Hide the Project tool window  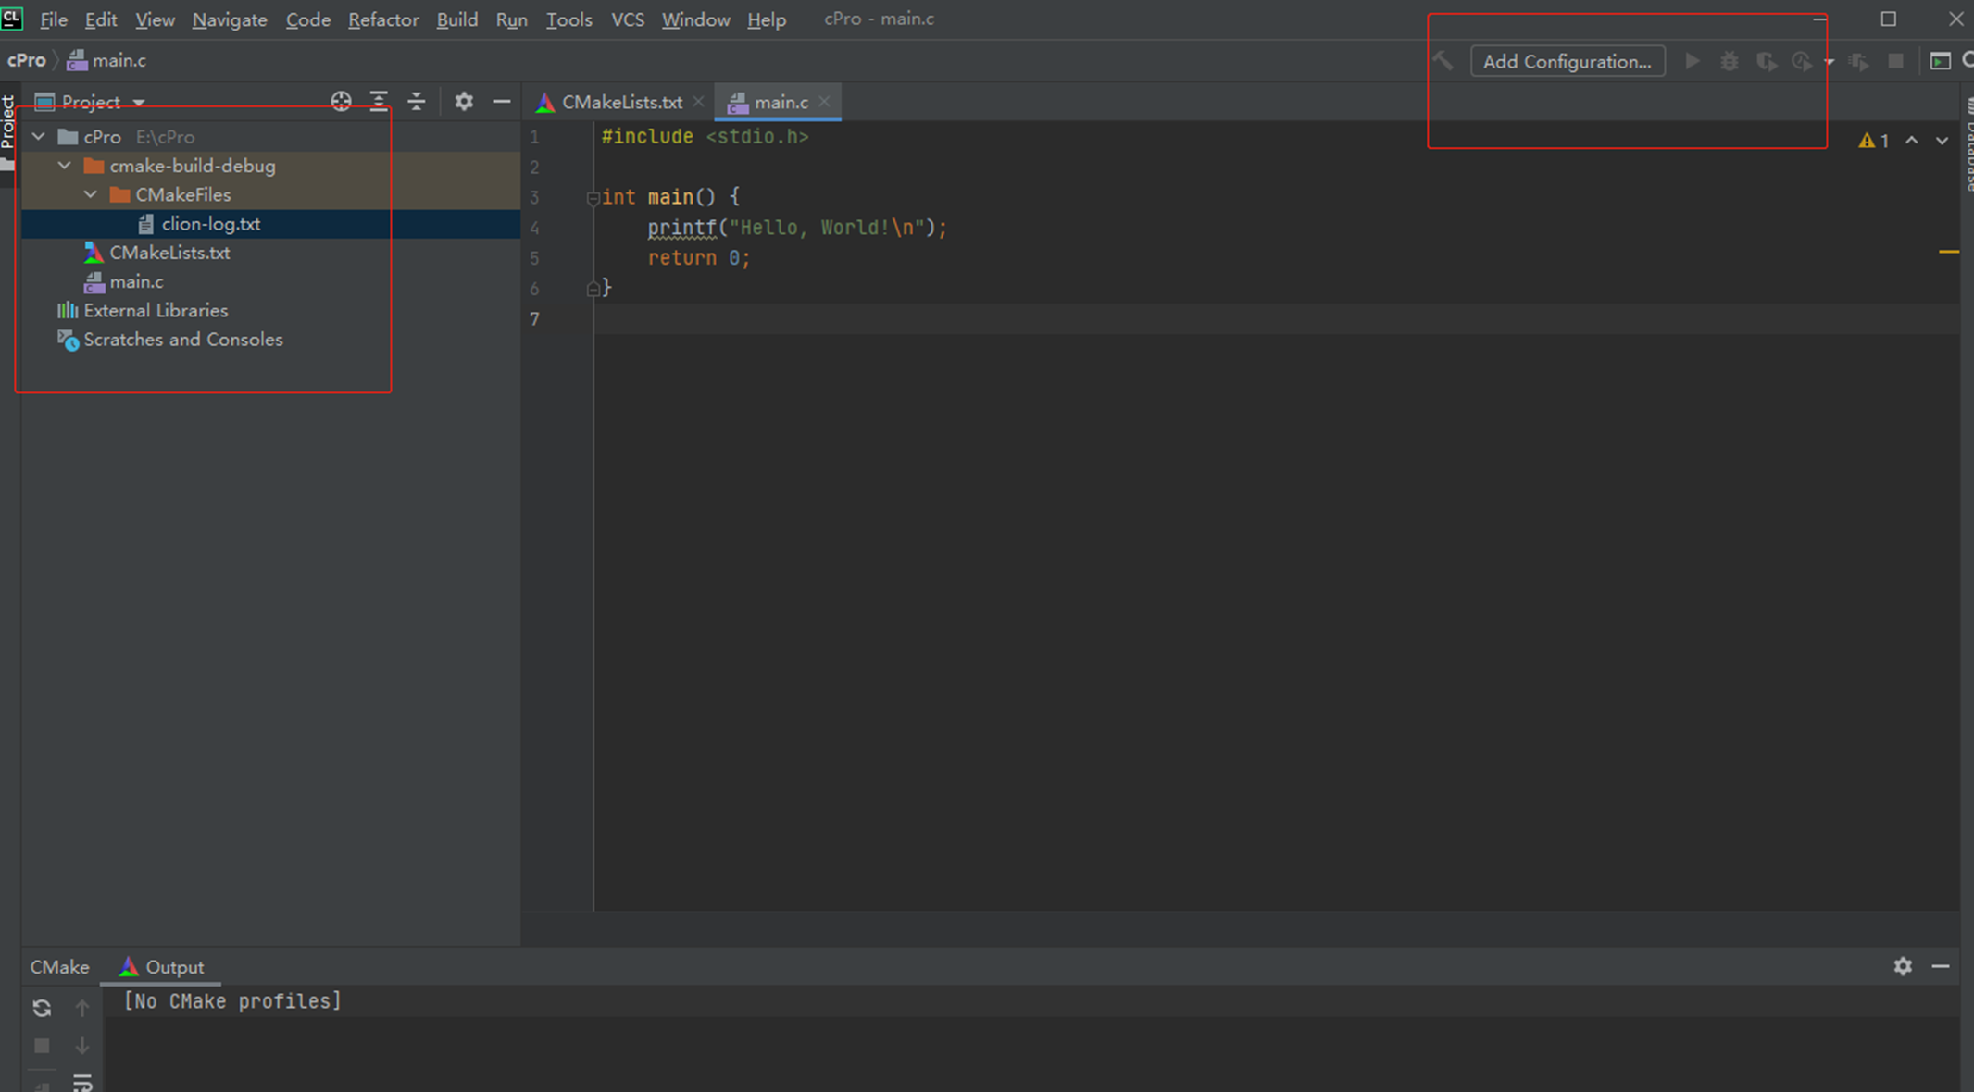[501, 102]
